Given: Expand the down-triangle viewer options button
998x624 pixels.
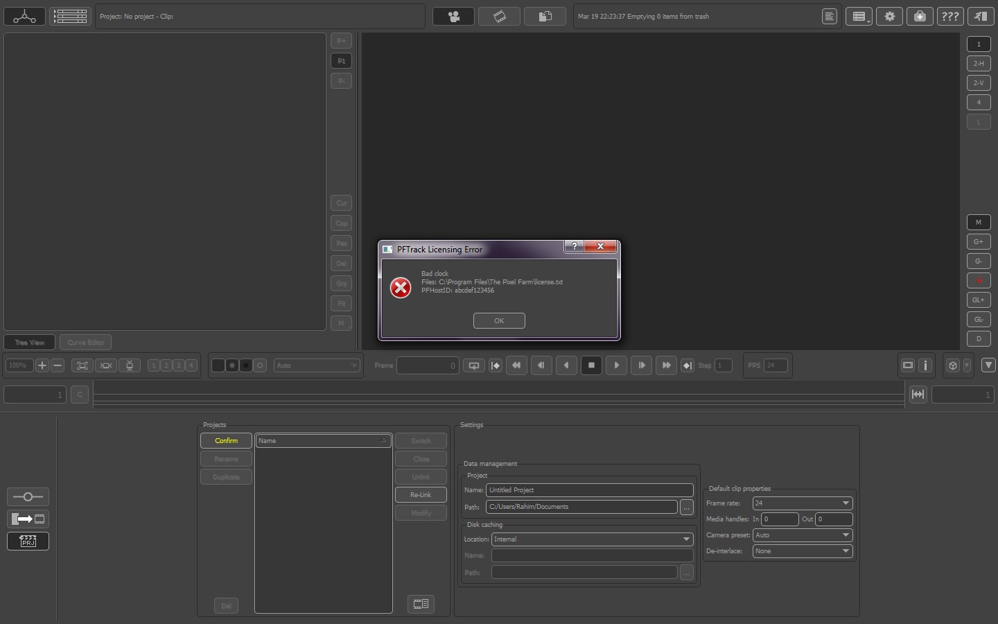Looking at the screenshot, I should 988,365.
